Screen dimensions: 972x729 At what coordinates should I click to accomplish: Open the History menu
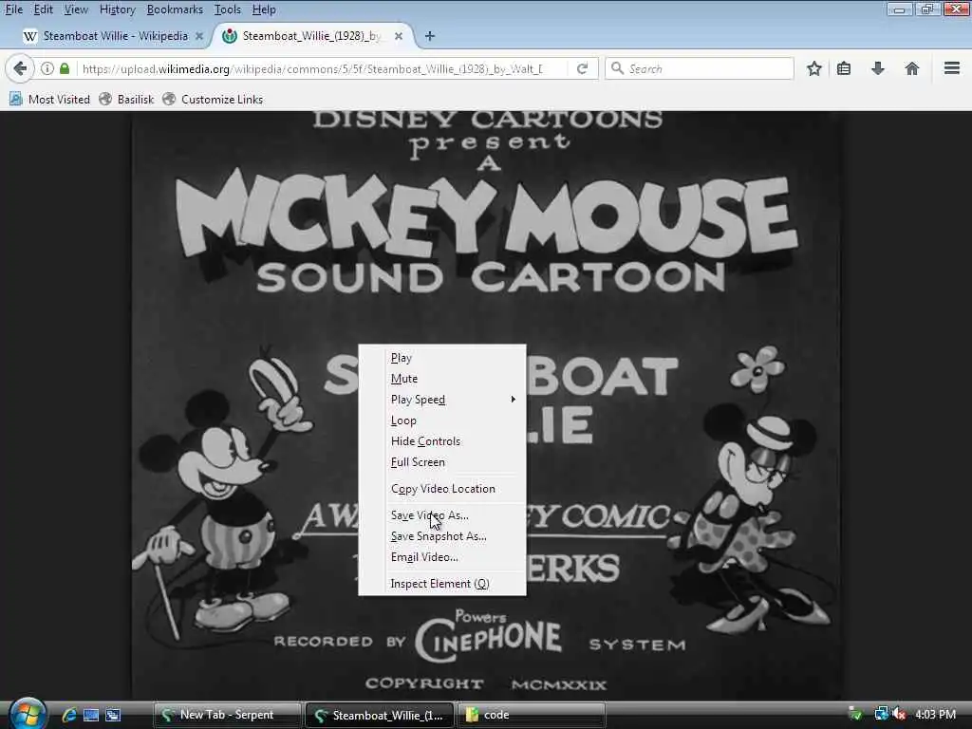pos(117,9)
